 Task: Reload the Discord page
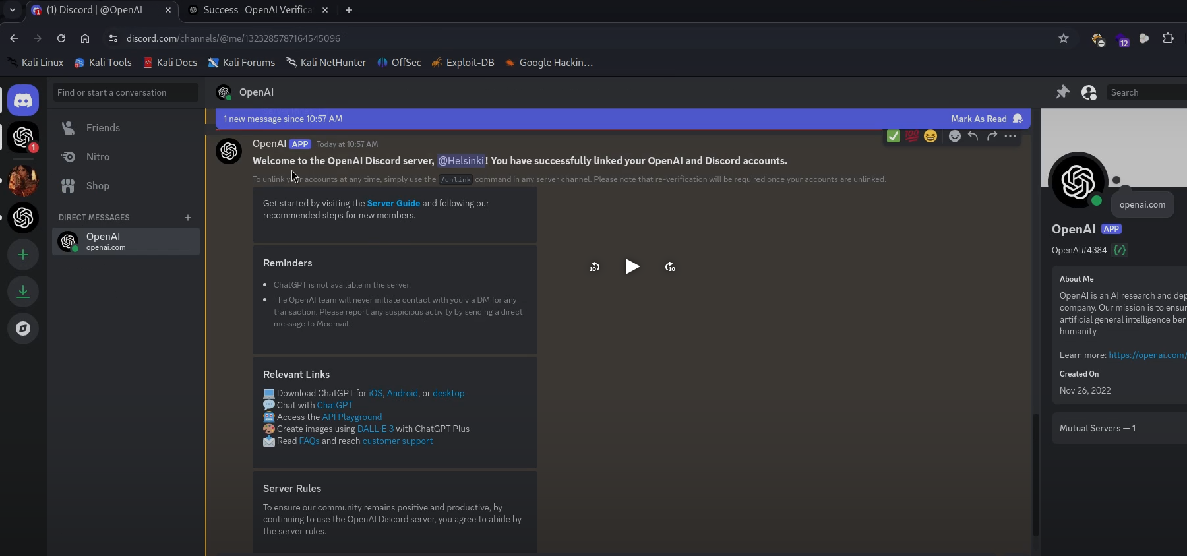61,38
